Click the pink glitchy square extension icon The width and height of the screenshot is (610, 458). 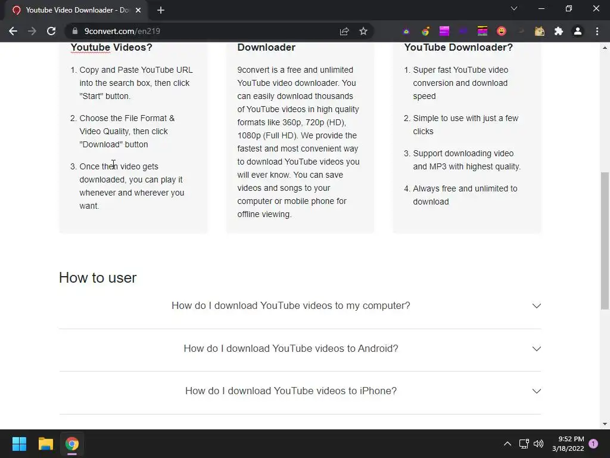(x=444, y=31)
